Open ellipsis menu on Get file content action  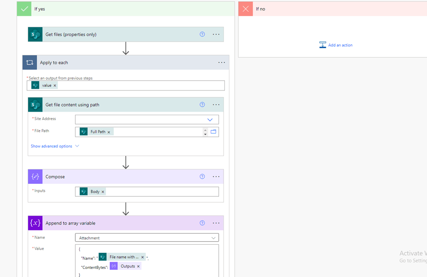click(216, 104)
